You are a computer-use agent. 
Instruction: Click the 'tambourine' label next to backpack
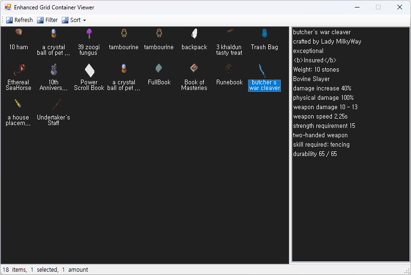point(159,47)
